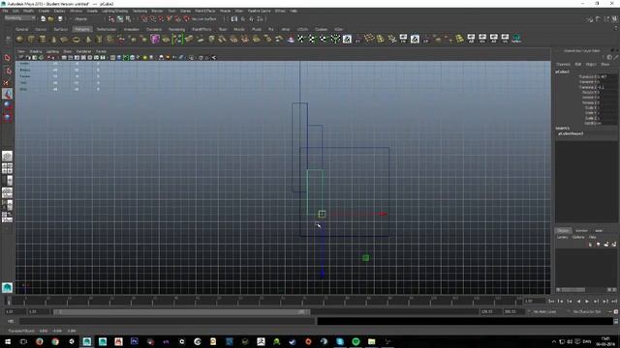Click the animation range slider bar
This screenshot has height=348, width=620.
(181, 311)
